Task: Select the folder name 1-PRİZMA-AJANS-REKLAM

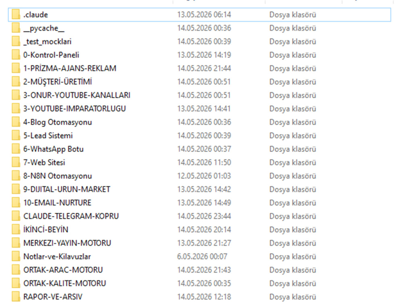Action: [70, 68]
